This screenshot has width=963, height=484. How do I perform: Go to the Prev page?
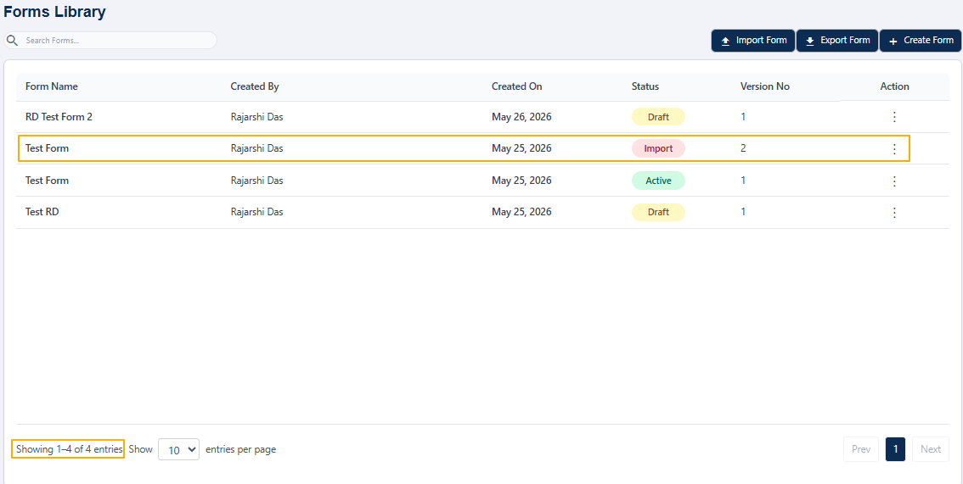coord(861,449)
